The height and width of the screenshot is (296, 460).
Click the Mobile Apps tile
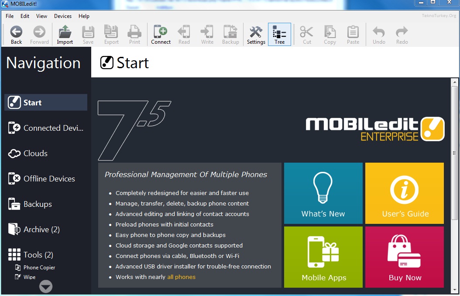point(323,257)
